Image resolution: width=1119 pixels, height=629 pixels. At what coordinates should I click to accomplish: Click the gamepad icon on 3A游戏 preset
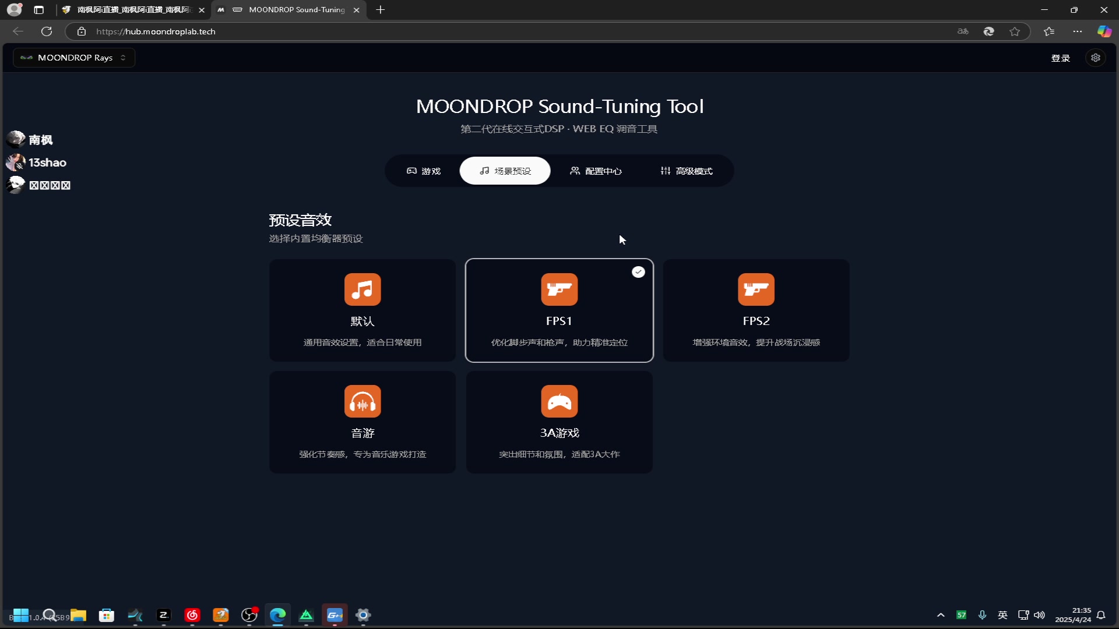[x=559, y=401]
